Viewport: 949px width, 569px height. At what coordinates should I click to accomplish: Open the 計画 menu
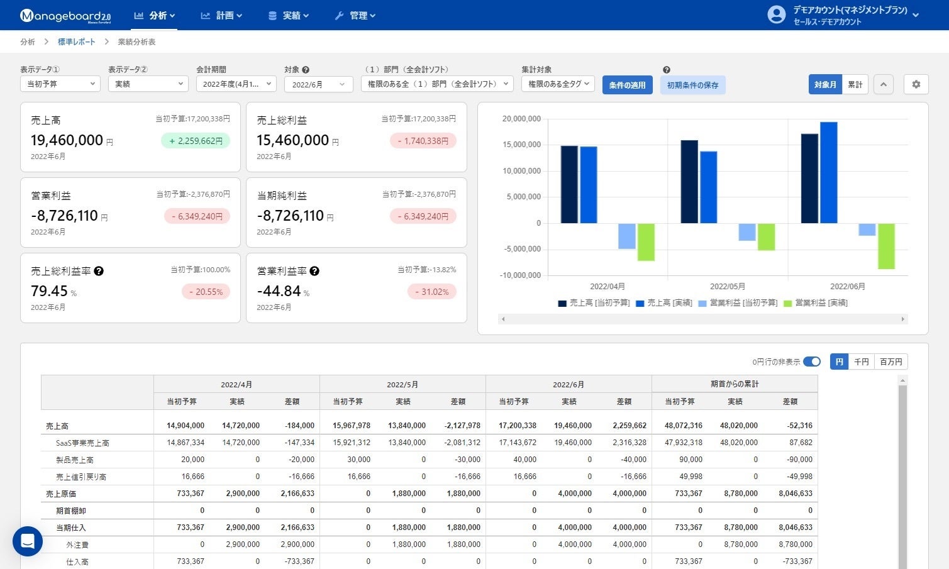coord(221,16)
